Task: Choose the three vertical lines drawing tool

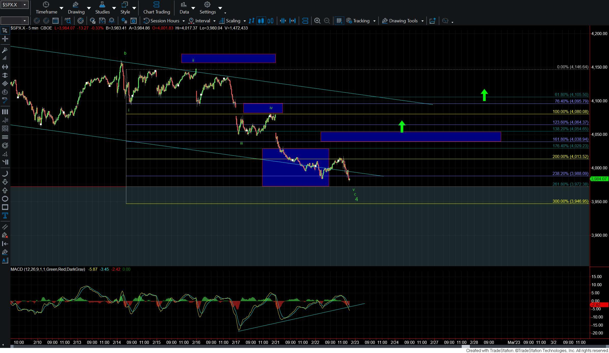Action: tap(5, 112)
